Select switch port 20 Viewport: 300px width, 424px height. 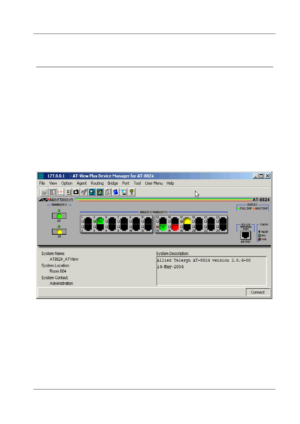[x=199, y=227]
